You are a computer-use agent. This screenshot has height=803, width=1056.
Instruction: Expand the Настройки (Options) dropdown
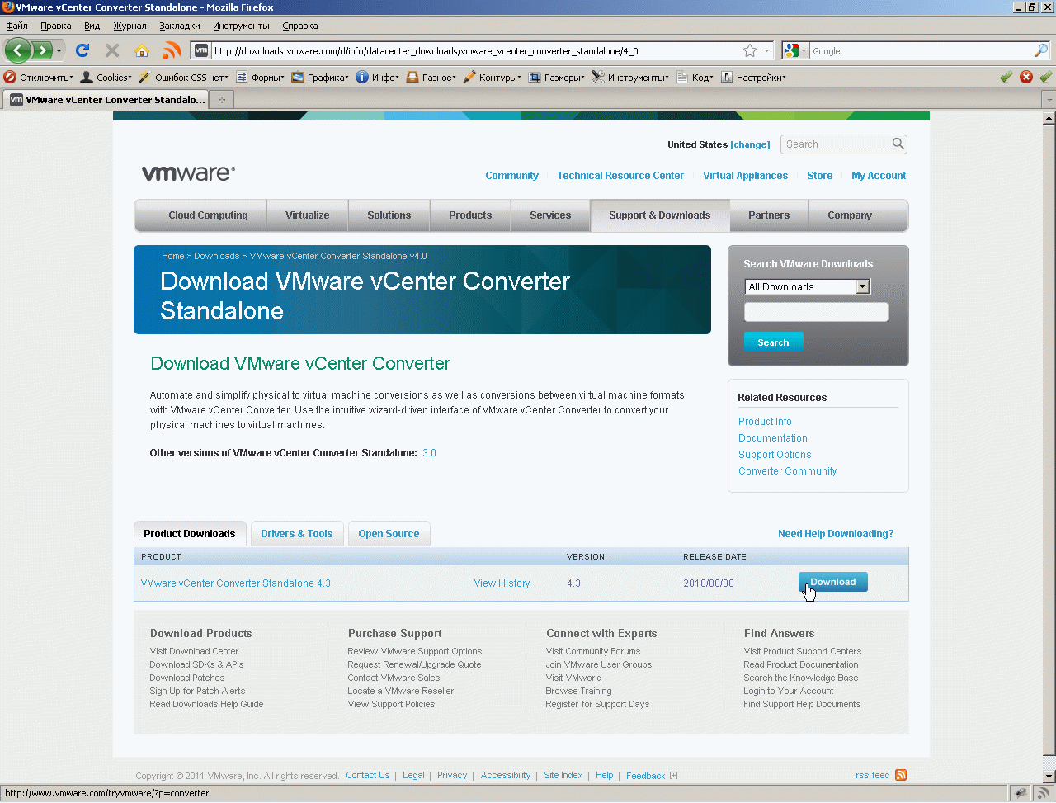tap(753, 78)
